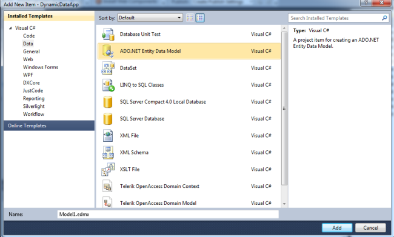Click the template list scroll up arrow
The width and height of the screenshot is (394, 237).
pos(284,28)
